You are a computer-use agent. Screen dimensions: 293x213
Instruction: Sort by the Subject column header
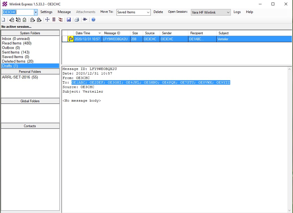pyautogui.click(x=254, y=33)
